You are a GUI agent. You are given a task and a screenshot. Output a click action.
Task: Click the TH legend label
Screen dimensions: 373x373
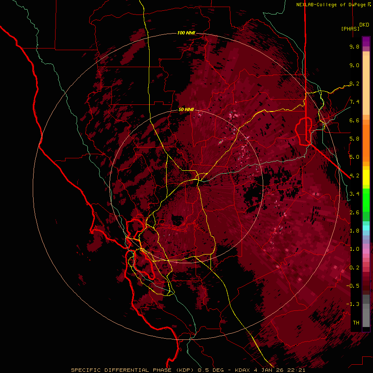coord(356,323)
